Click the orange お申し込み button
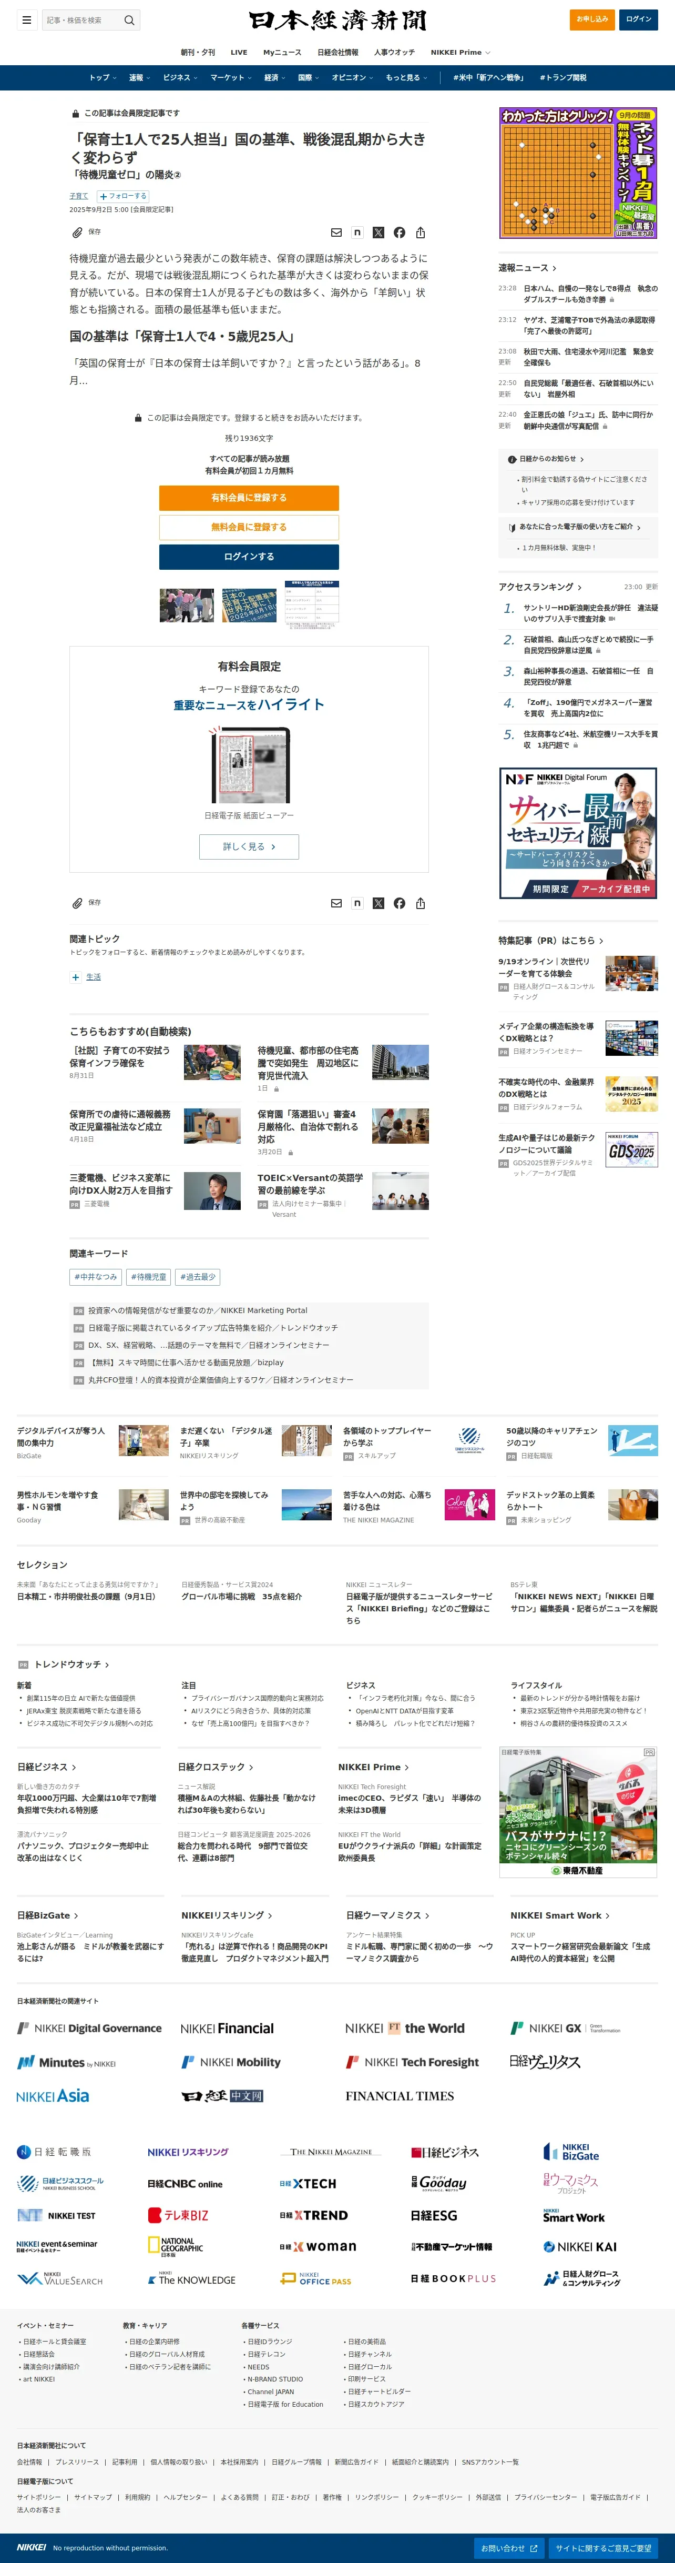 coord(594,19)
